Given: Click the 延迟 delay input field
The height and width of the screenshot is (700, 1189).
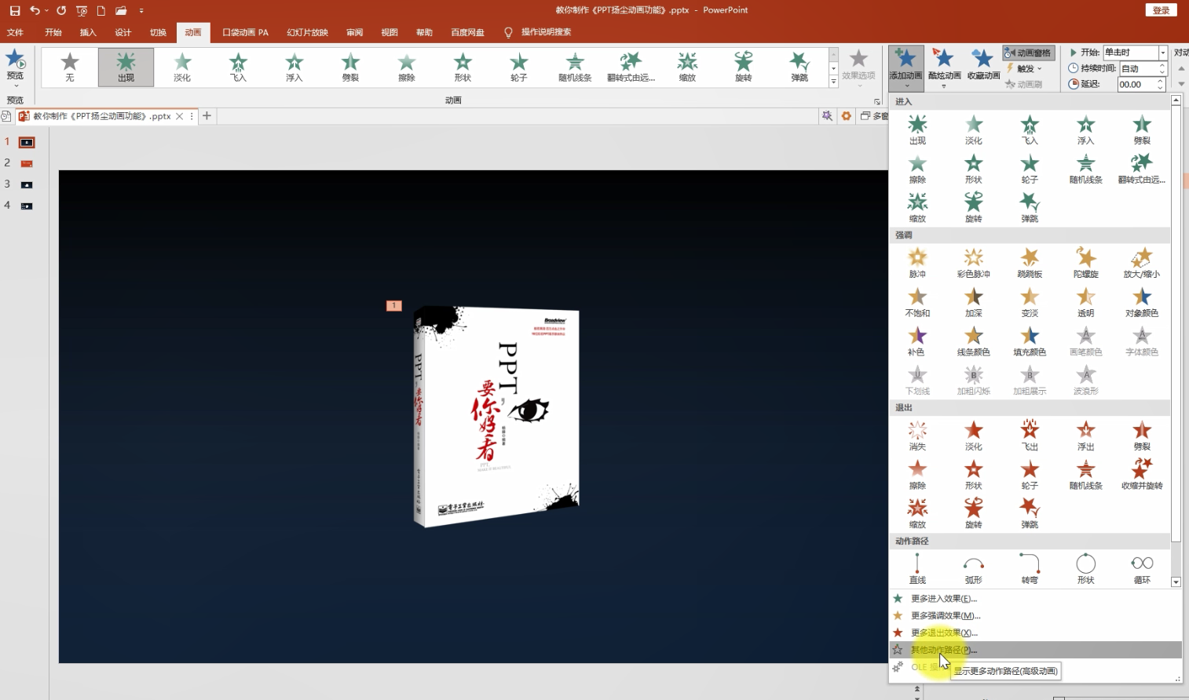Looking at the screenshot, I should click(x=1136, y=84).
